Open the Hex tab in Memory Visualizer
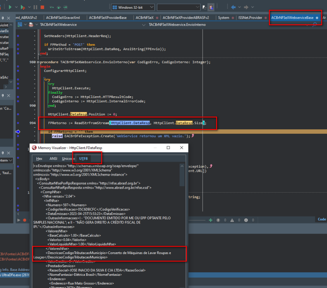327x288 pixels. pos(39,159)
